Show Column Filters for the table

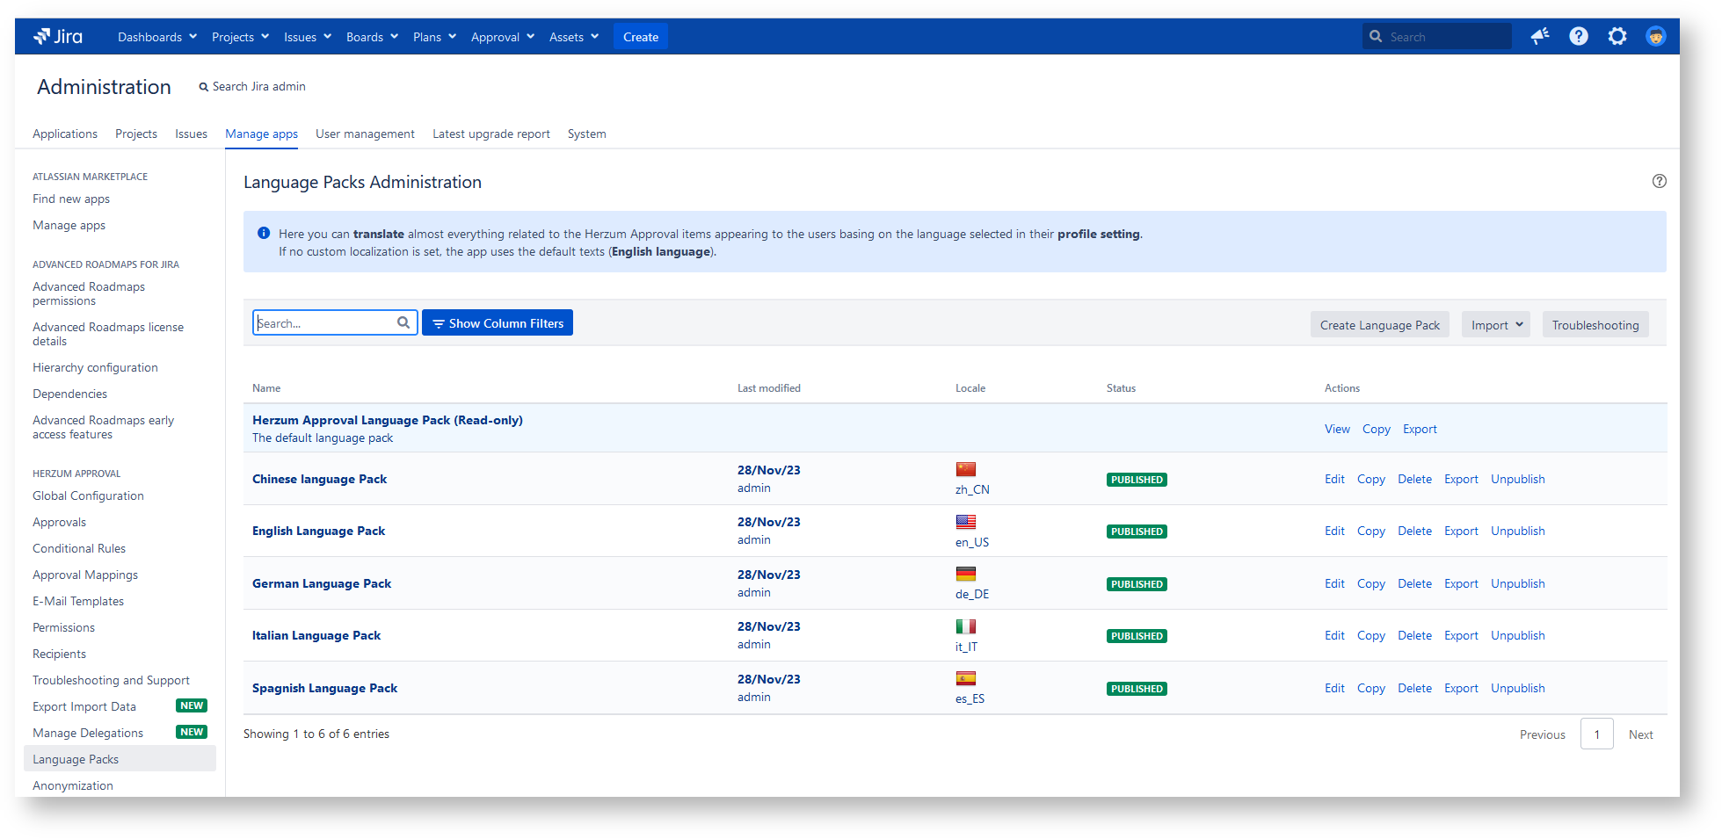pyautogui.click(x=498, y=323)
